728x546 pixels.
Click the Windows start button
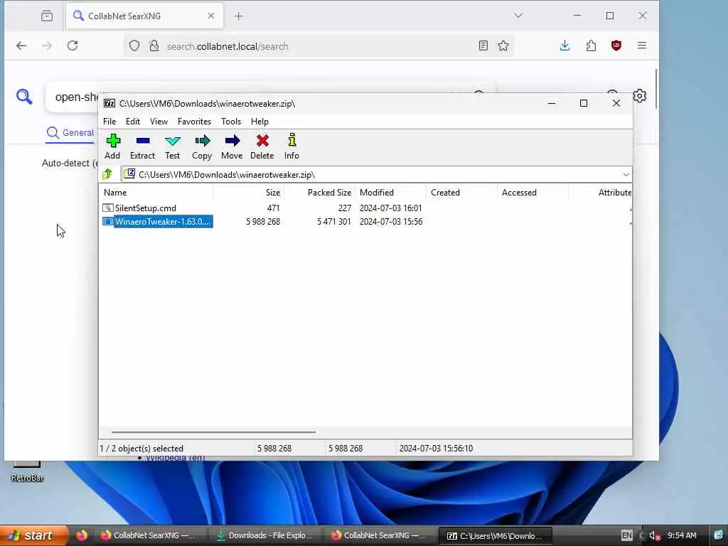tap(33, 536)
